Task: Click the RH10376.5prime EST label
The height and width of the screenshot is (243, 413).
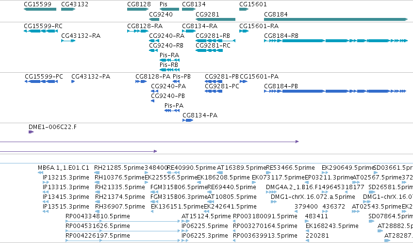Action: point(119,178)
